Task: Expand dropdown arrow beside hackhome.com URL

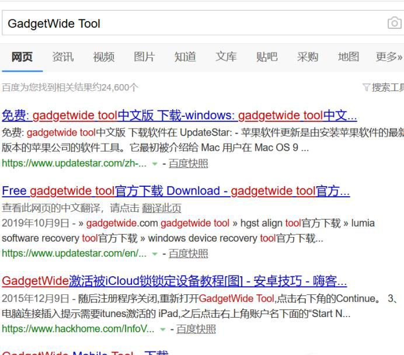Action: [162, 329]
